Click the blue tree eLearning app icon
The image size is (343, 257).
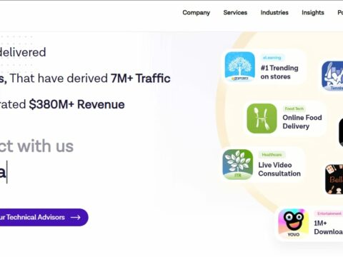pyautogui.click(x=239, y=67)
